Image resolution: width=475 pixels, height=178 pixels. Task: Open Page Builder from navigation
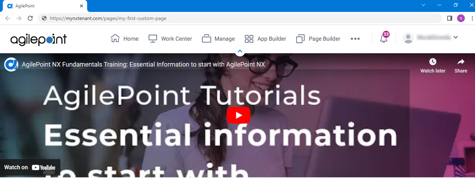(318, 38)
